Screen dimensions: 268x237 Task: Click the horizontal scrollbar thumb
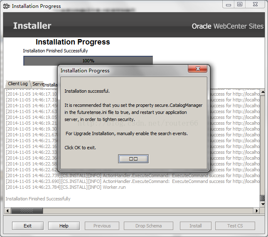tap(27, 211)
